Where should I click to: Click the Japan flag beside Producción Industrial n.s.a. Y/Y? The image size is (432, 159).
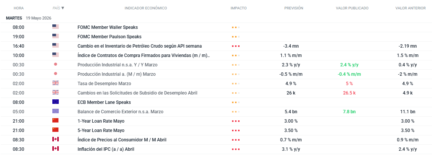click(x=55, y=64)
